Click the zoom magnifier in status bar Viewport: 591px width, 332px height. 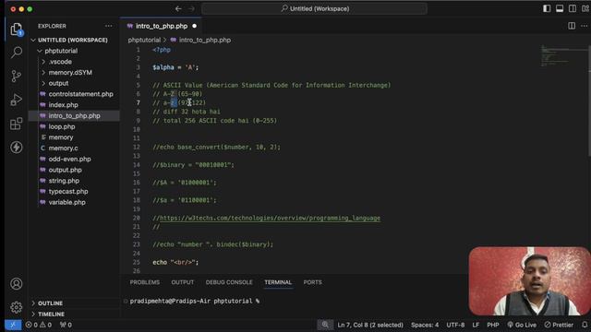point(325,325)
